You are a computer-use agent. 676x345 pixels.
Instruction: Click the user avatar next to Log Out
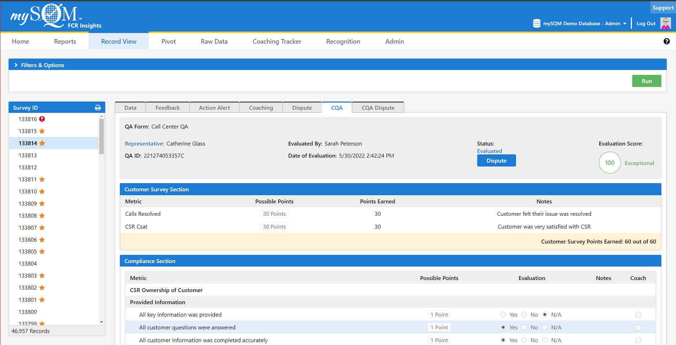tap(665, 23)
